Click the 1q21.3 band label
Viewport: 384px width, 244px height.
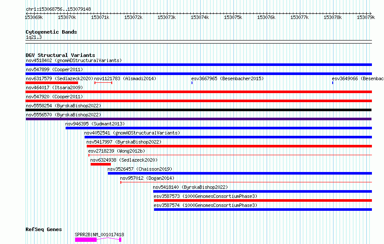(x=34, y=37)
